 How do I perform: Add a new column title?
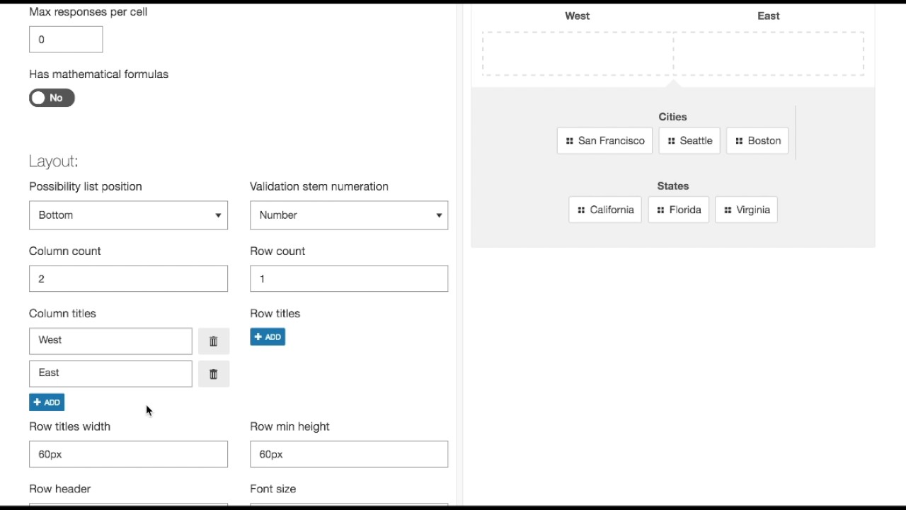[47, 402]
